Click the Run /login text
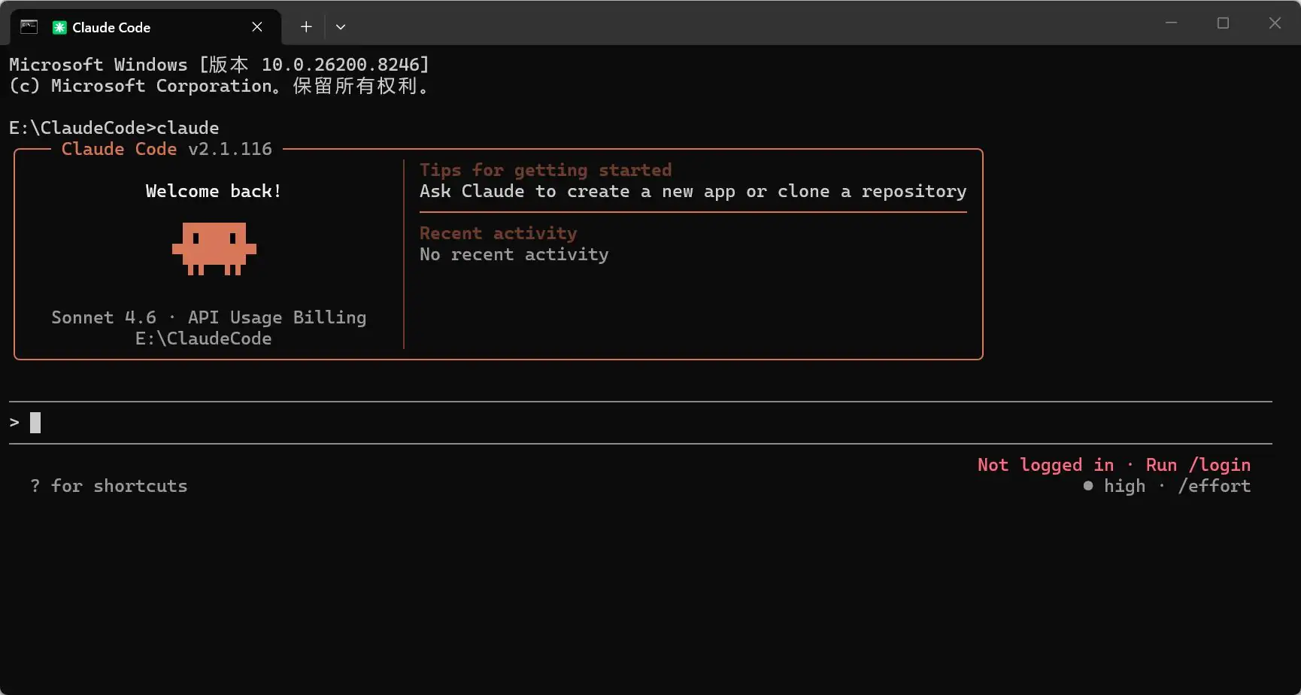This screenshot has width=1301, height=695. click(1198, 465)
